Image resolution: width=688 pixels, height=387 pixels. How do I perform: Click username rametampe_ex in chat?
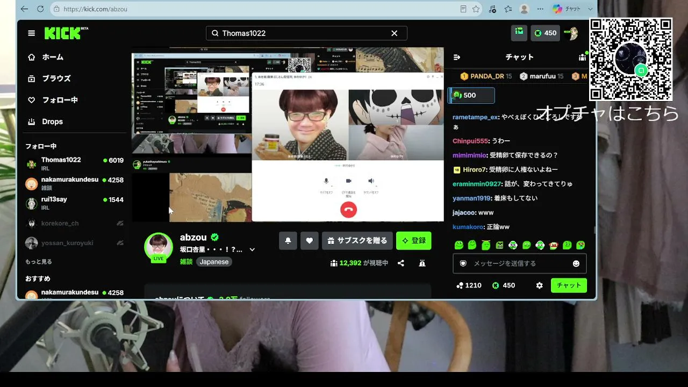pos(476,117)
